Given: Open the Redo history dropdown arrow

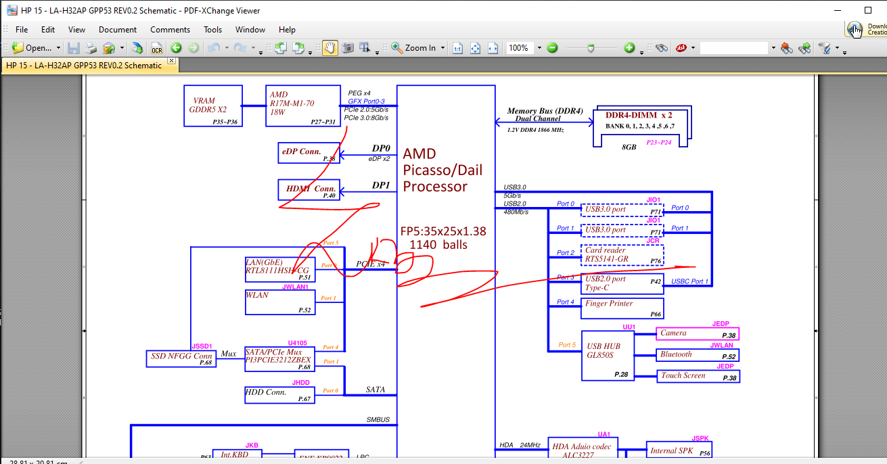Looking at the screenshot, I should click(x=253, y=48).
